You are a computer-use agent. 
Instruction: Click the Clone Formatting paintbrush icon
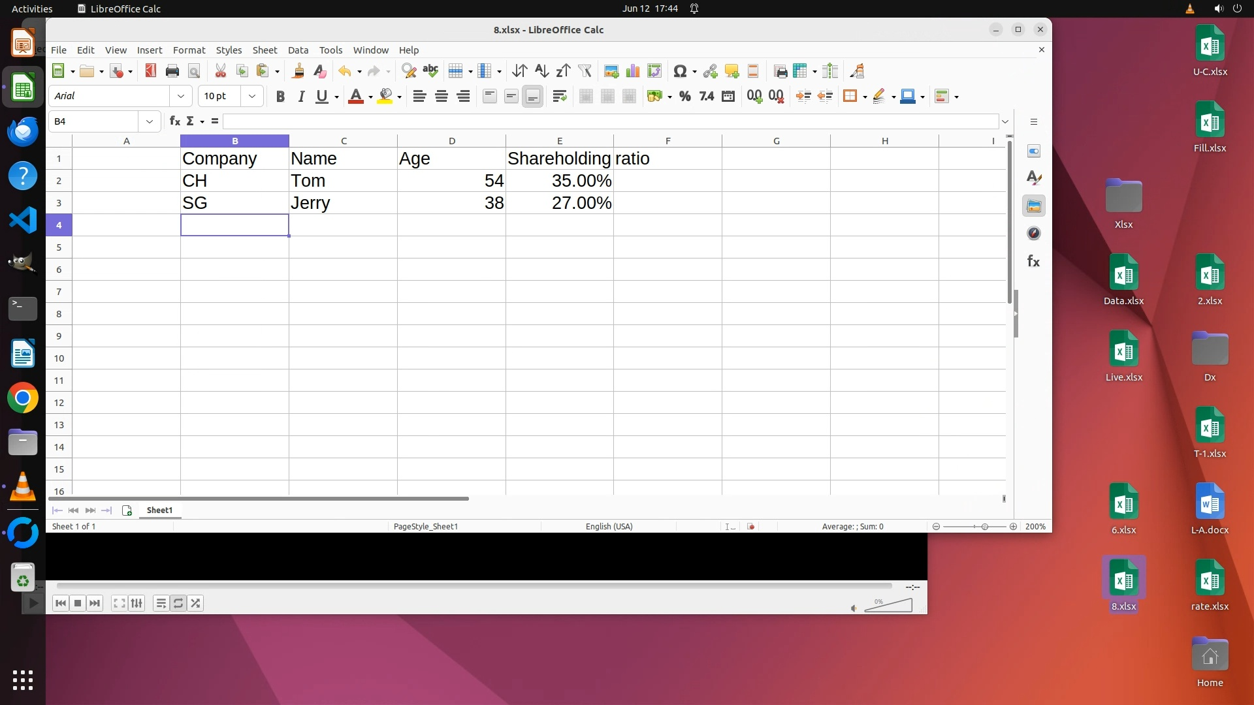pyautogui.click(x=298, y=71)
